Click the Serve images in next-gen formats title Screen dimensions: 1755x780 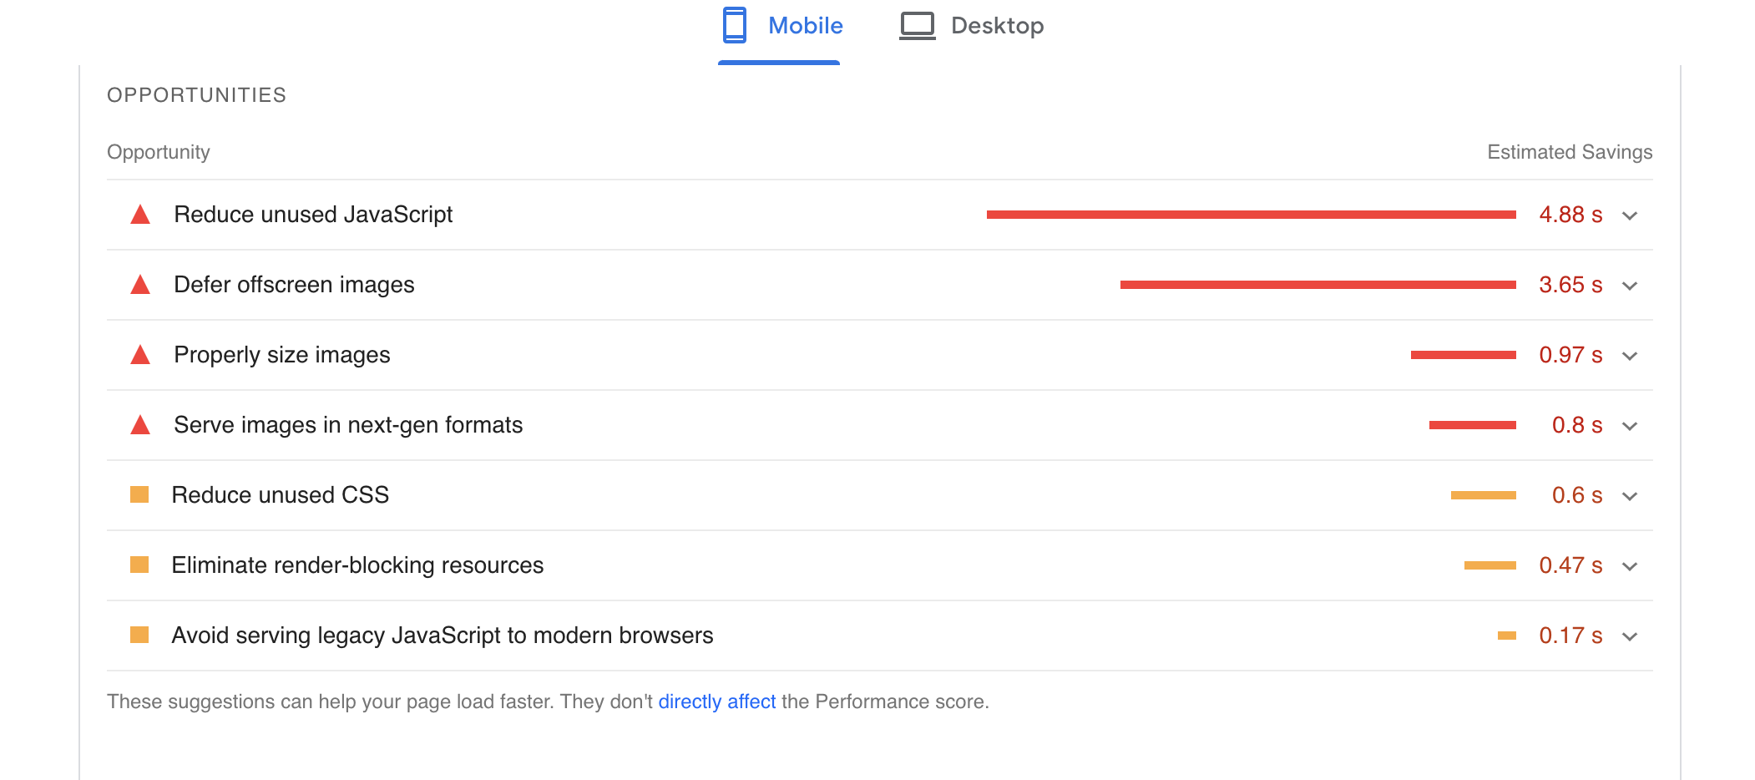click(348, 425)
